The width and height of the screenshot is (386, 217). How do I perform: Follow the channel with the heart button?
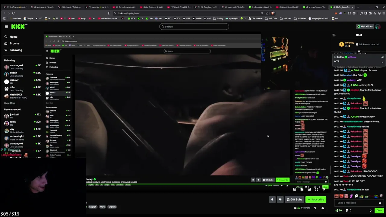280,200
